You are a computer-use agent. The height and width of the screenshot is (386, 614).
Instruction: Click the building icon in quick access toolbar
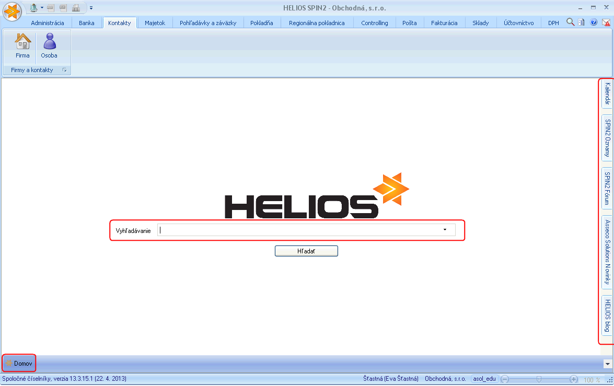click(x=33, y=7)
